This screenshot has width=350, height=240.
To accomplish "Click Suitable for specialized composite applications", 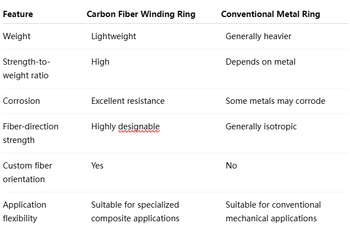I will coord(135,212).
